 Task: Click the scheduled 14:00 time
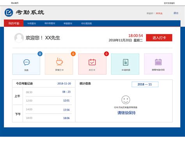29,109
